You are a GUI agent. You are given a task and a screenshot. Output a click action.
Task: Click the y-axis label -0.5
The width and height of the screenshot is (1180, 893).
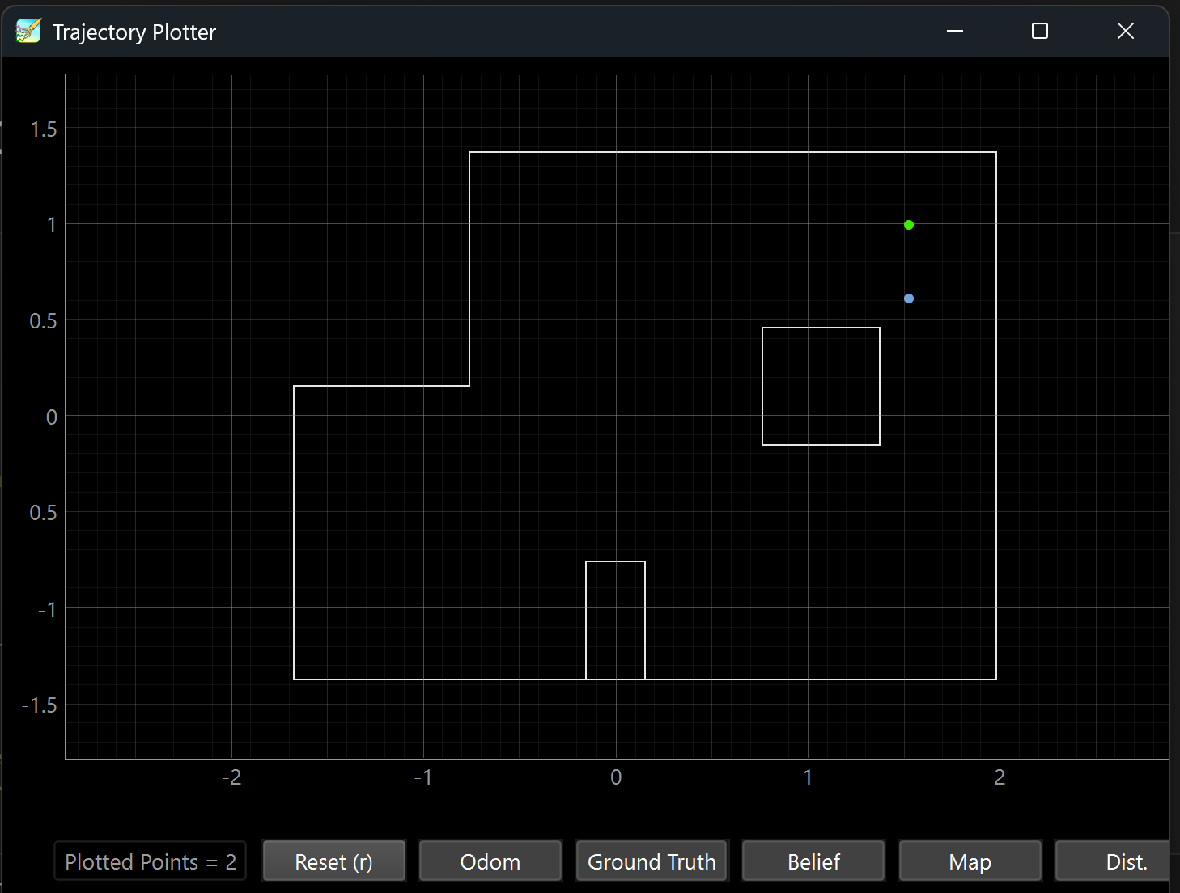[x=40, y=513]
